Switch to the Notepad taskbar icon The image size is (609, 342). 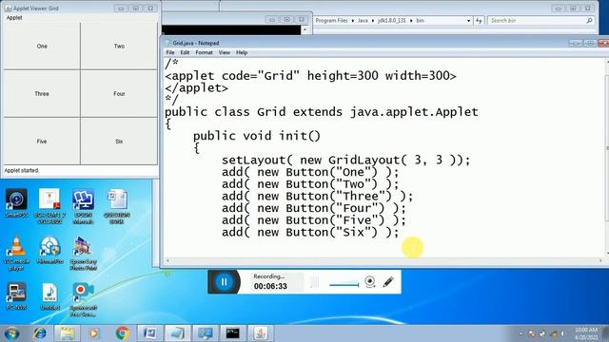178,333
